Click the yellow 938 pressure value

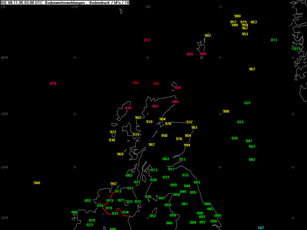(112, 140)
